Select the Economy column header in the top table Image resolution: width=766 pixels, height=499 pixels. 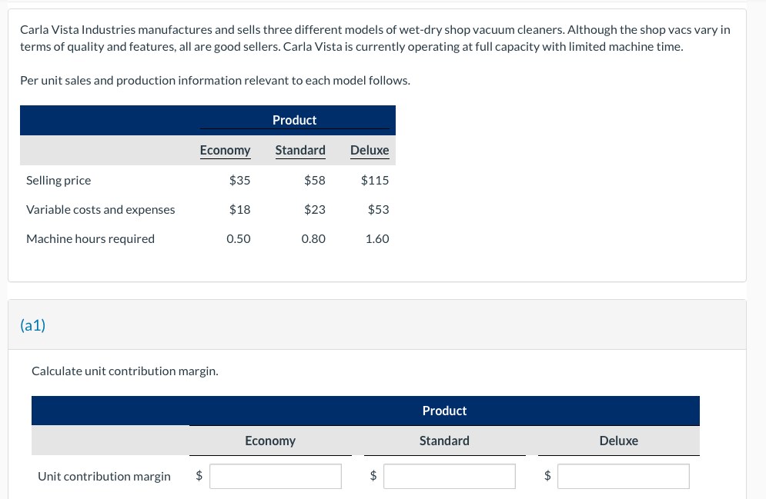coord(225,150)
